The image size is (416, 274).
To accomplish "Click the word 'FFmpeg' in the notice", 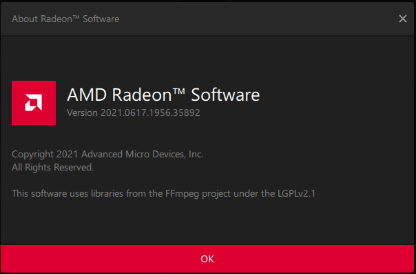I will tap(182, 194).
